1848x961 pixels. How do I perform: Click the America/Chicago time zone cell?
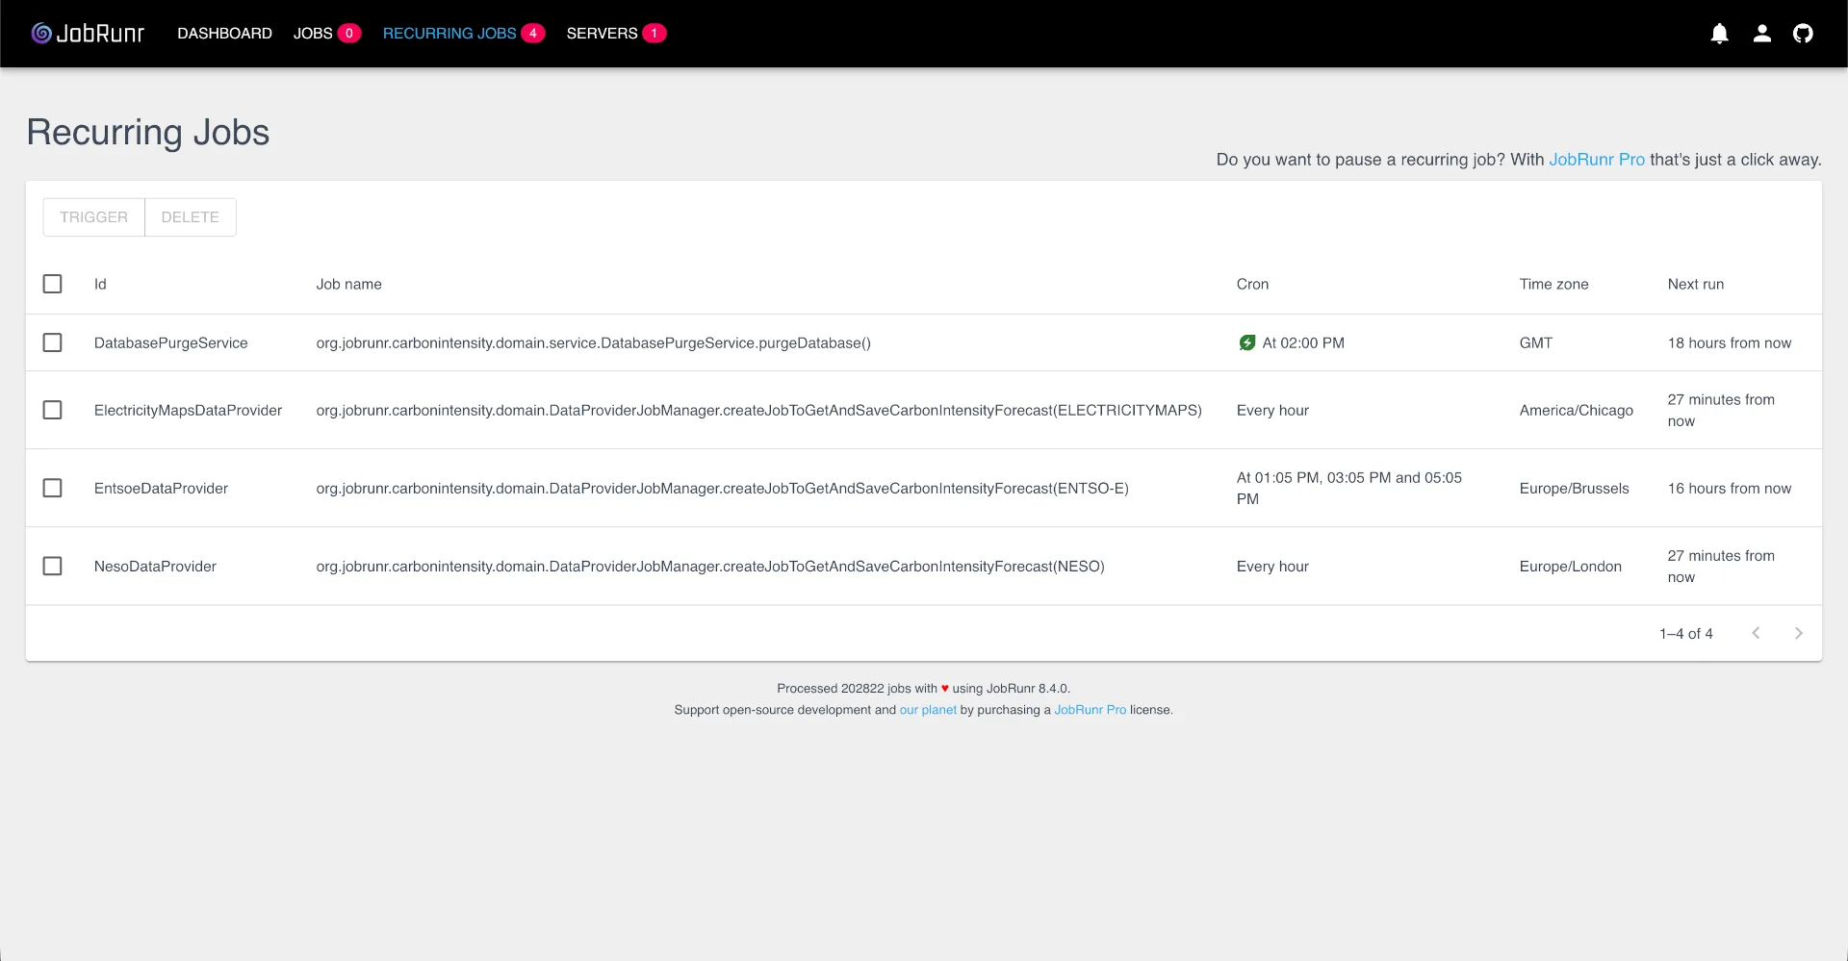(1576, 410)
